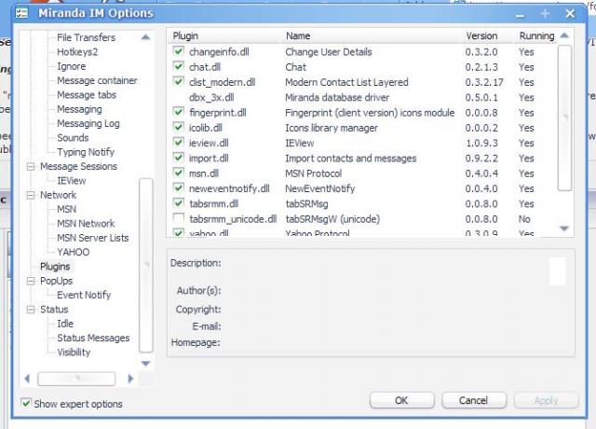Toggle the clist_modern.dll checkbox
The height and width of the screenshot is (429, 596).
coord(178,81)
